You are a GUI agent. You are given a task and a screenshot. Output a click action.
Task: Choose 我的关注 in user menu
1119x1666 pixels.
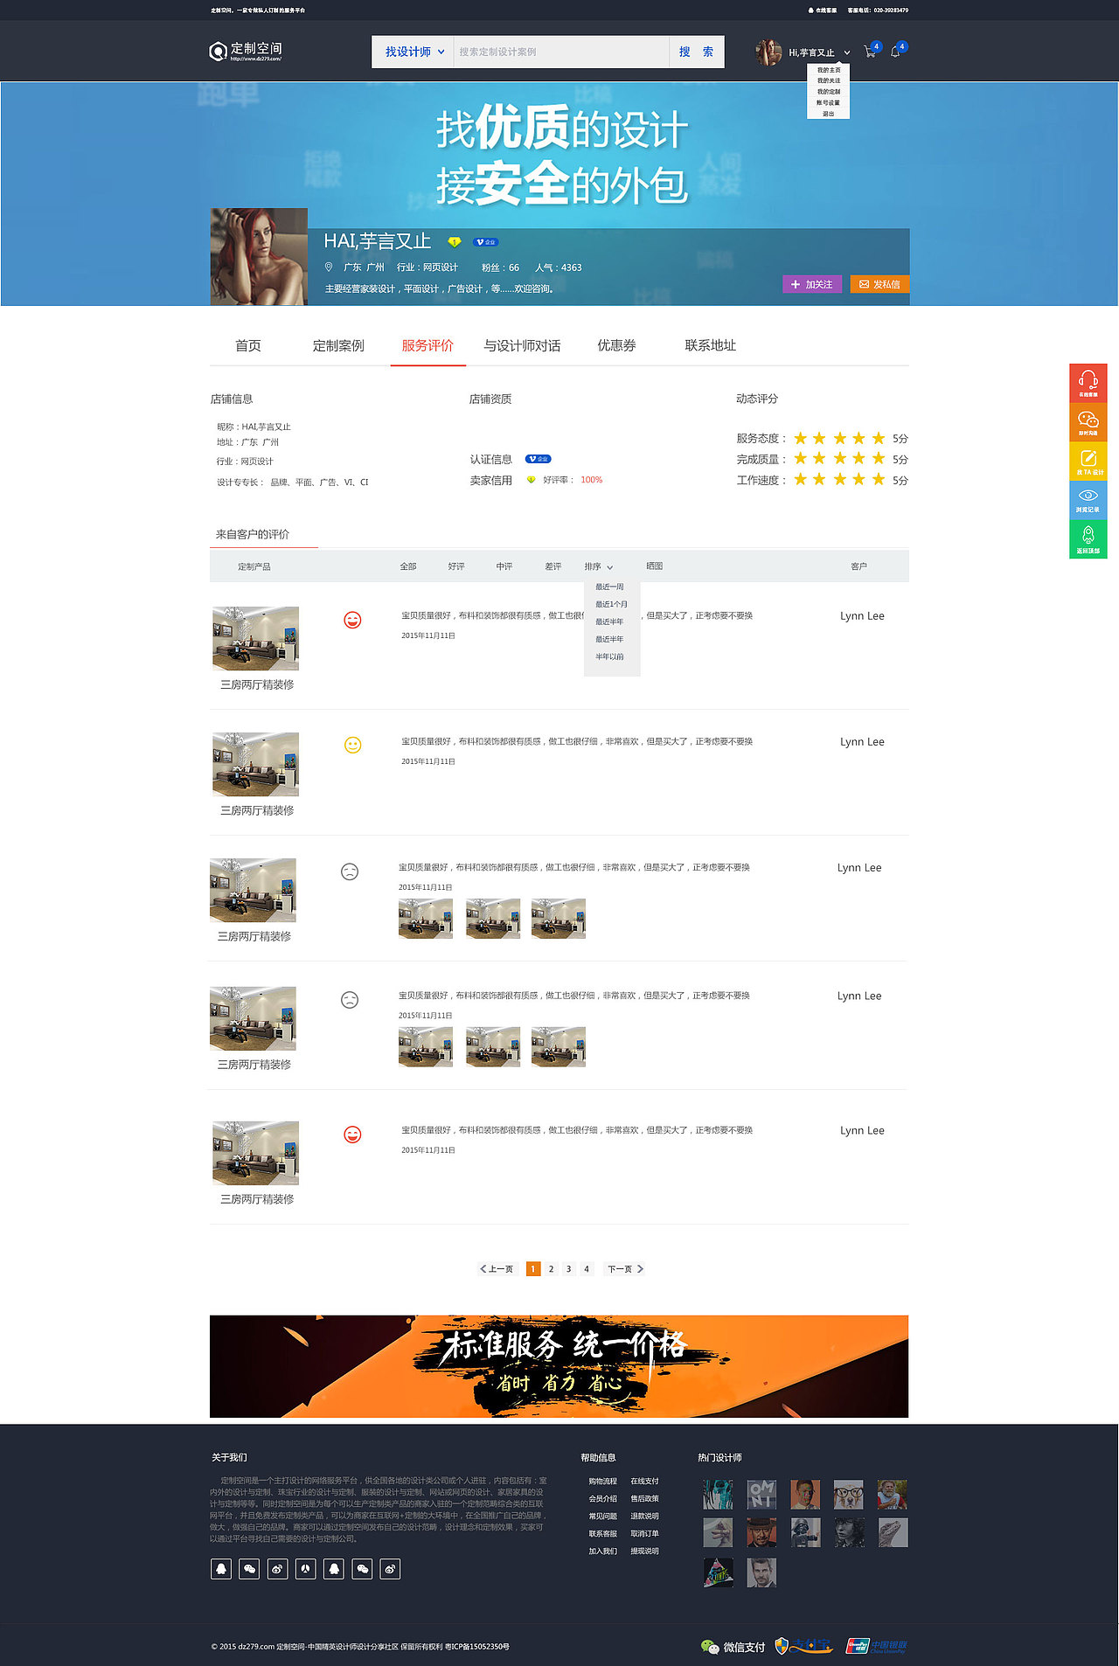(x=829, y=80)
